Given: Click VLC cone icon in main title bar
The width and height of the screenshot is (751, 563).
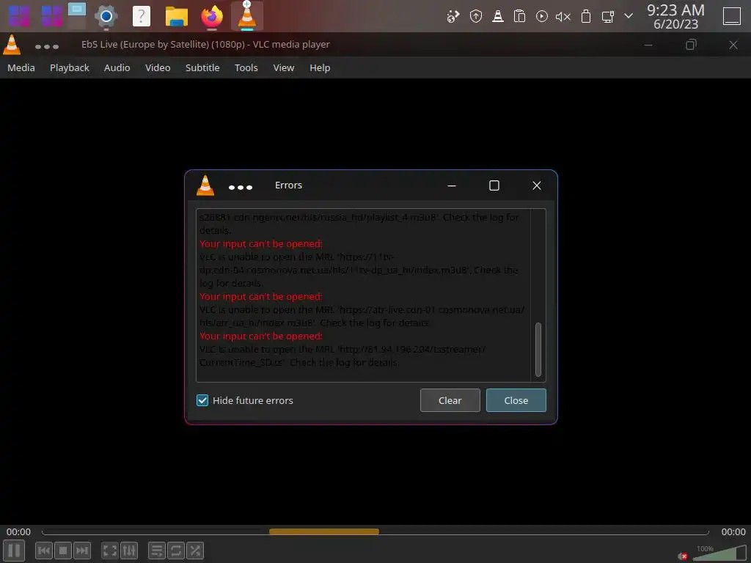Looking at the screenshot, I should tap(12, 45).
